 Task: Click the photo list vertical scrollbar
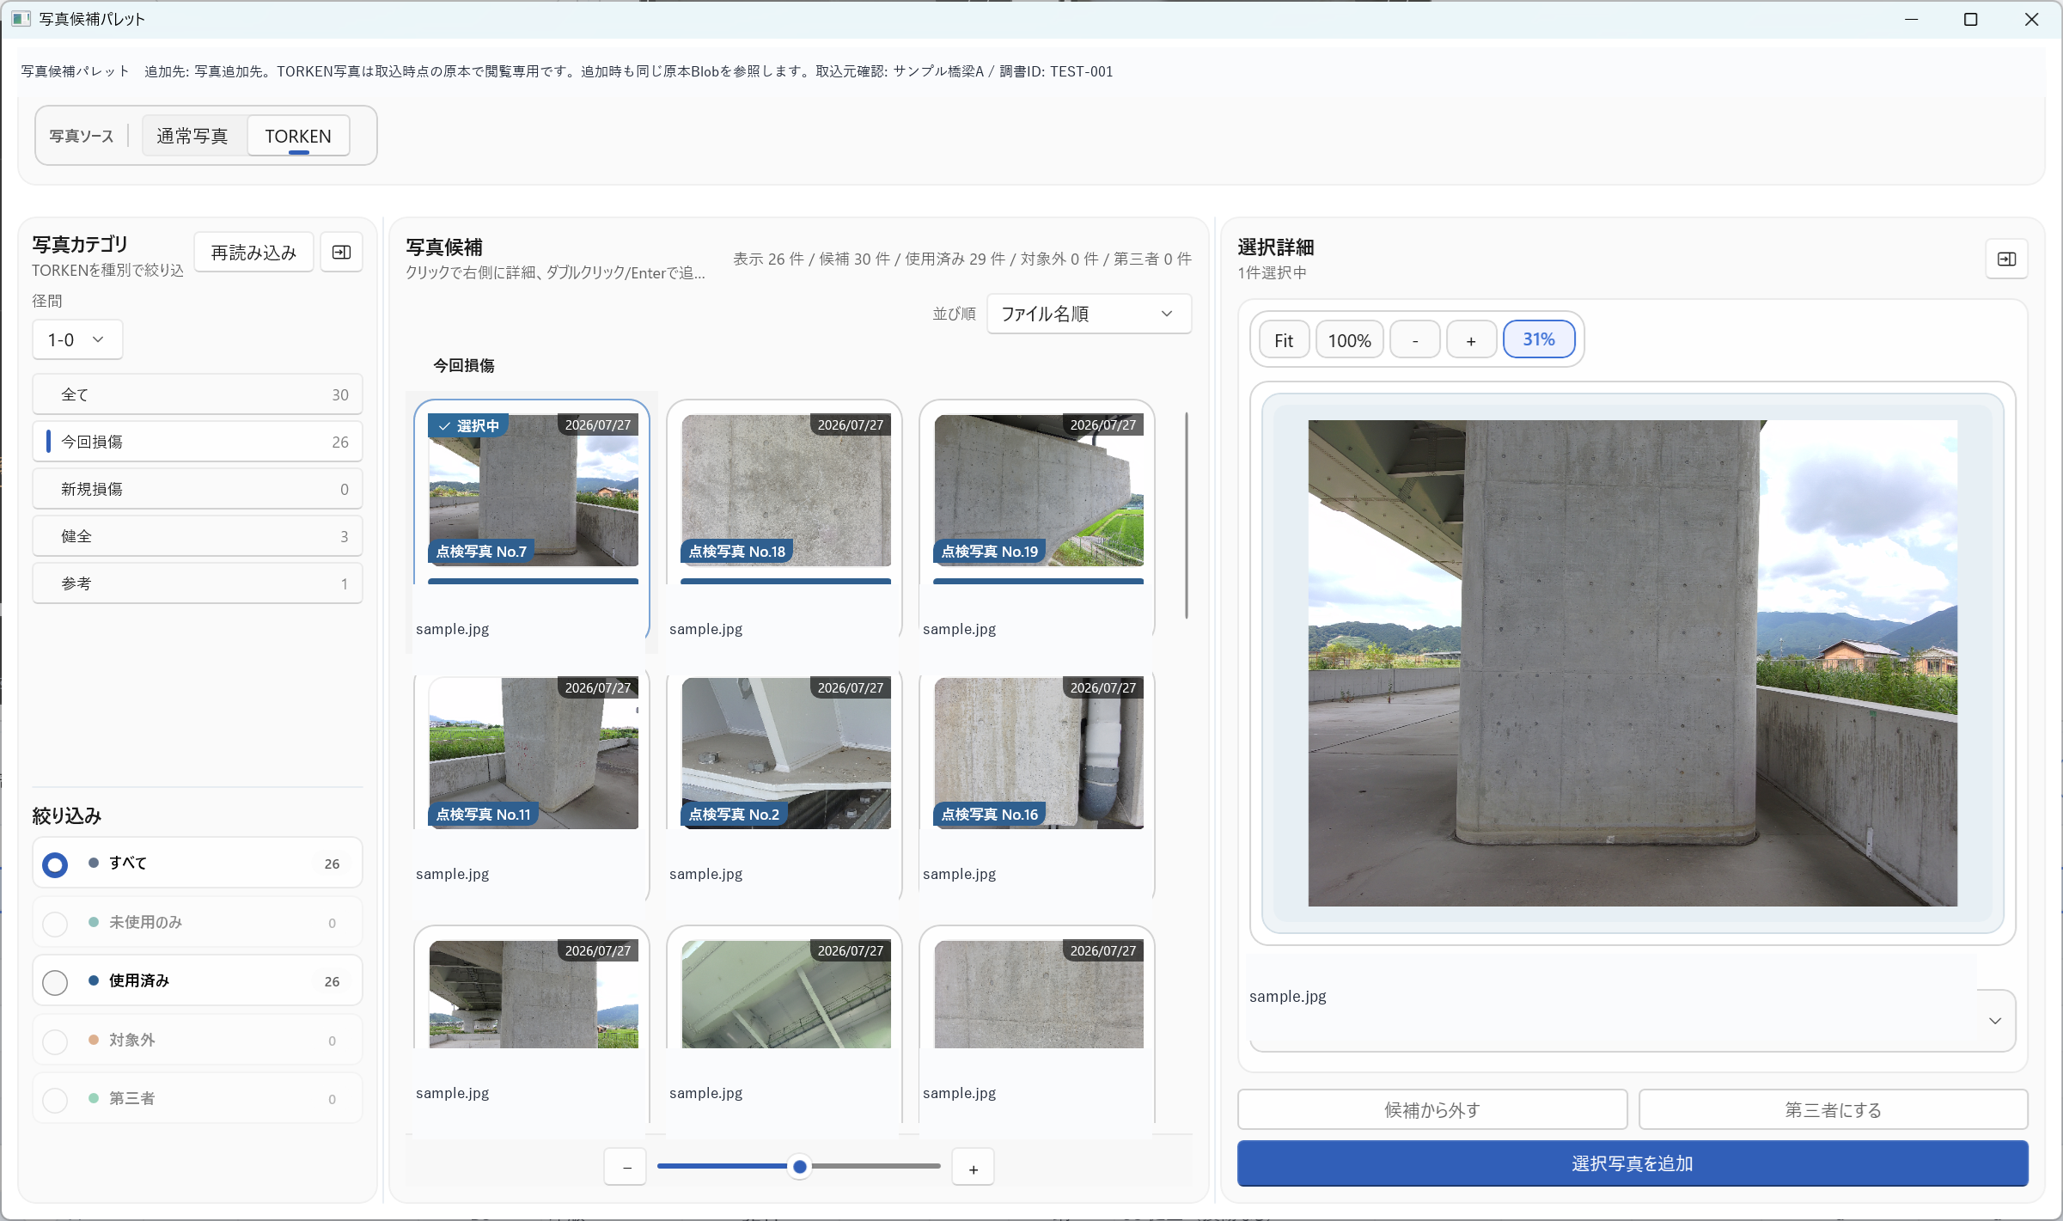[x=1187, y=516]
